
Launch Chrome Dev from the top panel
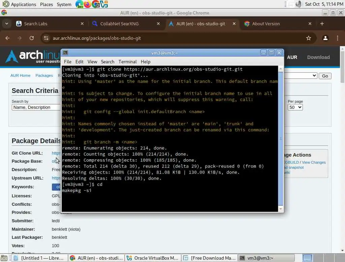[96, 4]
